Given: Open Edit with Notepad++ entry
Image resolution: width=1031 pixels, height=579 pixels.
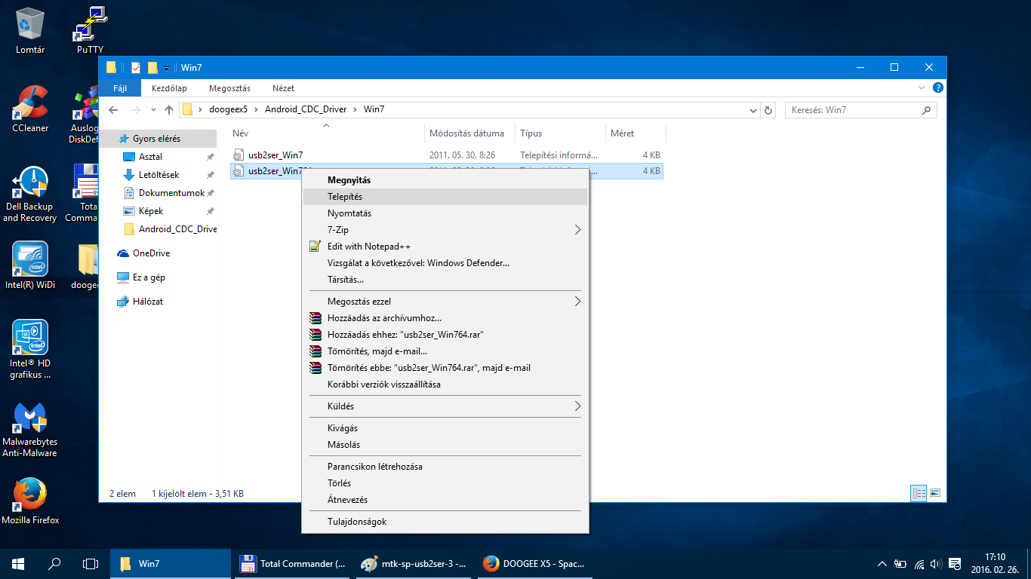Looking at the screenshot, I should click(368, 247).
